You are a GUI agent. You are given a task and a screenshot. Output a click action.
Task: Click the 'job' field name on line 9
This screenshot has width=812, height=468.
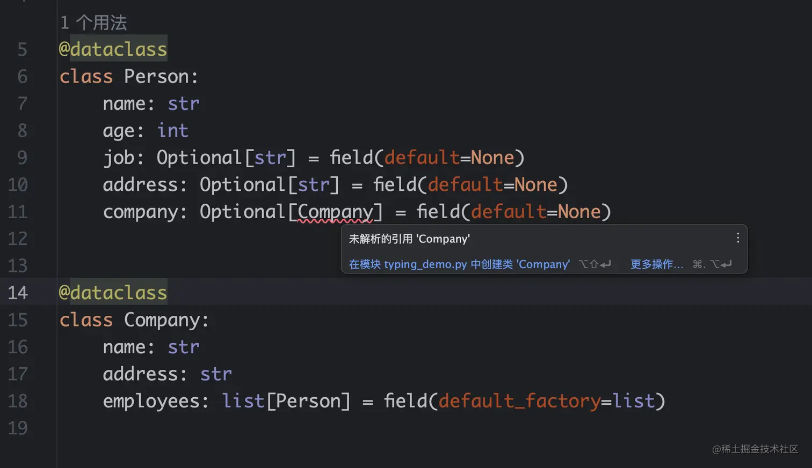tap(118, 158)
